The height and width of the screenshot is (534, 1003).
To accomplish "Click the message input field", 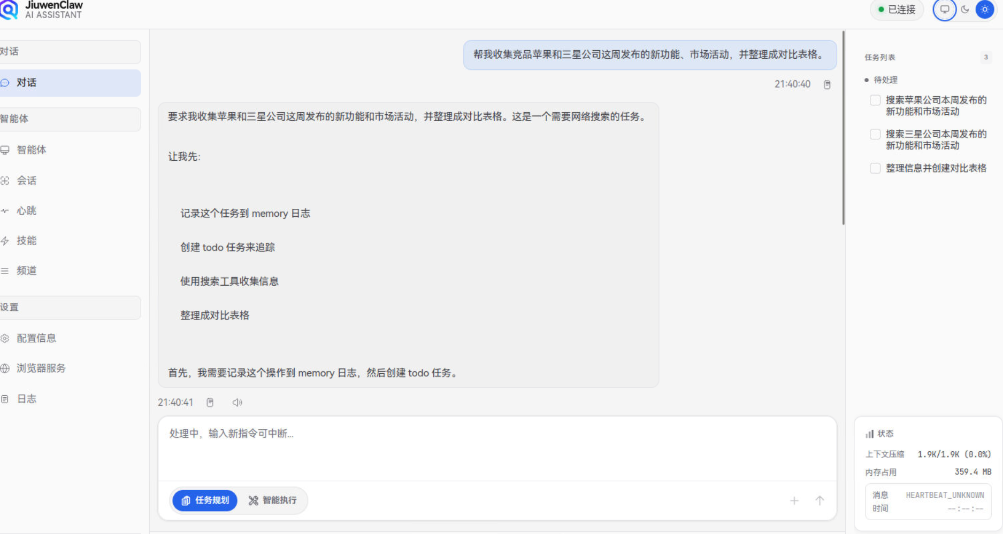I will (497, 449).
